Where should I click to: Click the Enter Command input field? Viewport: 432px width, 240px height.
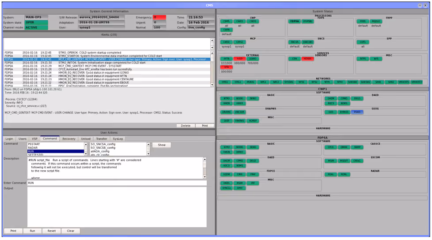click(x=117, y=183)
